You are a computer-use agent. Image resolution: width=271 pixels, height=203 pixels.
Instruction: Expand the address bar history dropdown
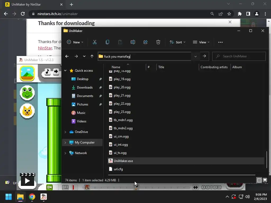pyautogui.click(x=196, y=56)
